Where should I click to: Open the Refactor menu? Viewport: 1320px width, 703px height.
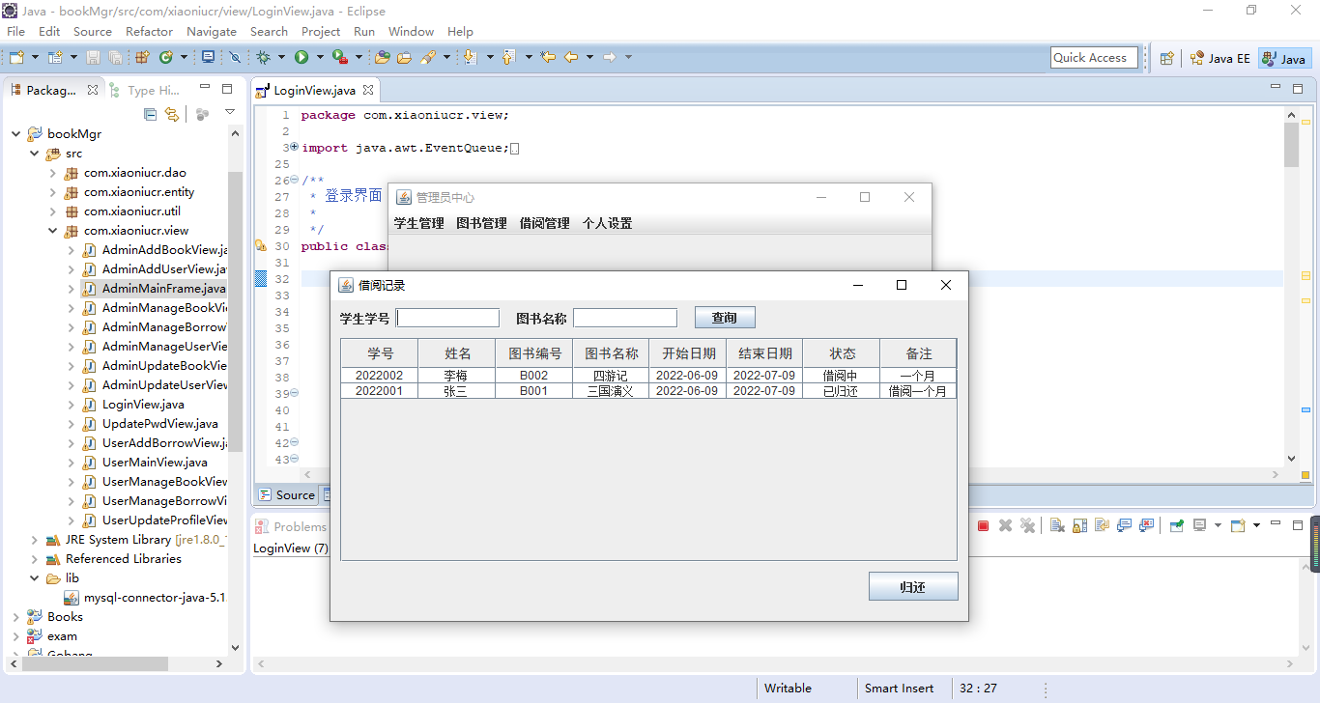point(149,31)
